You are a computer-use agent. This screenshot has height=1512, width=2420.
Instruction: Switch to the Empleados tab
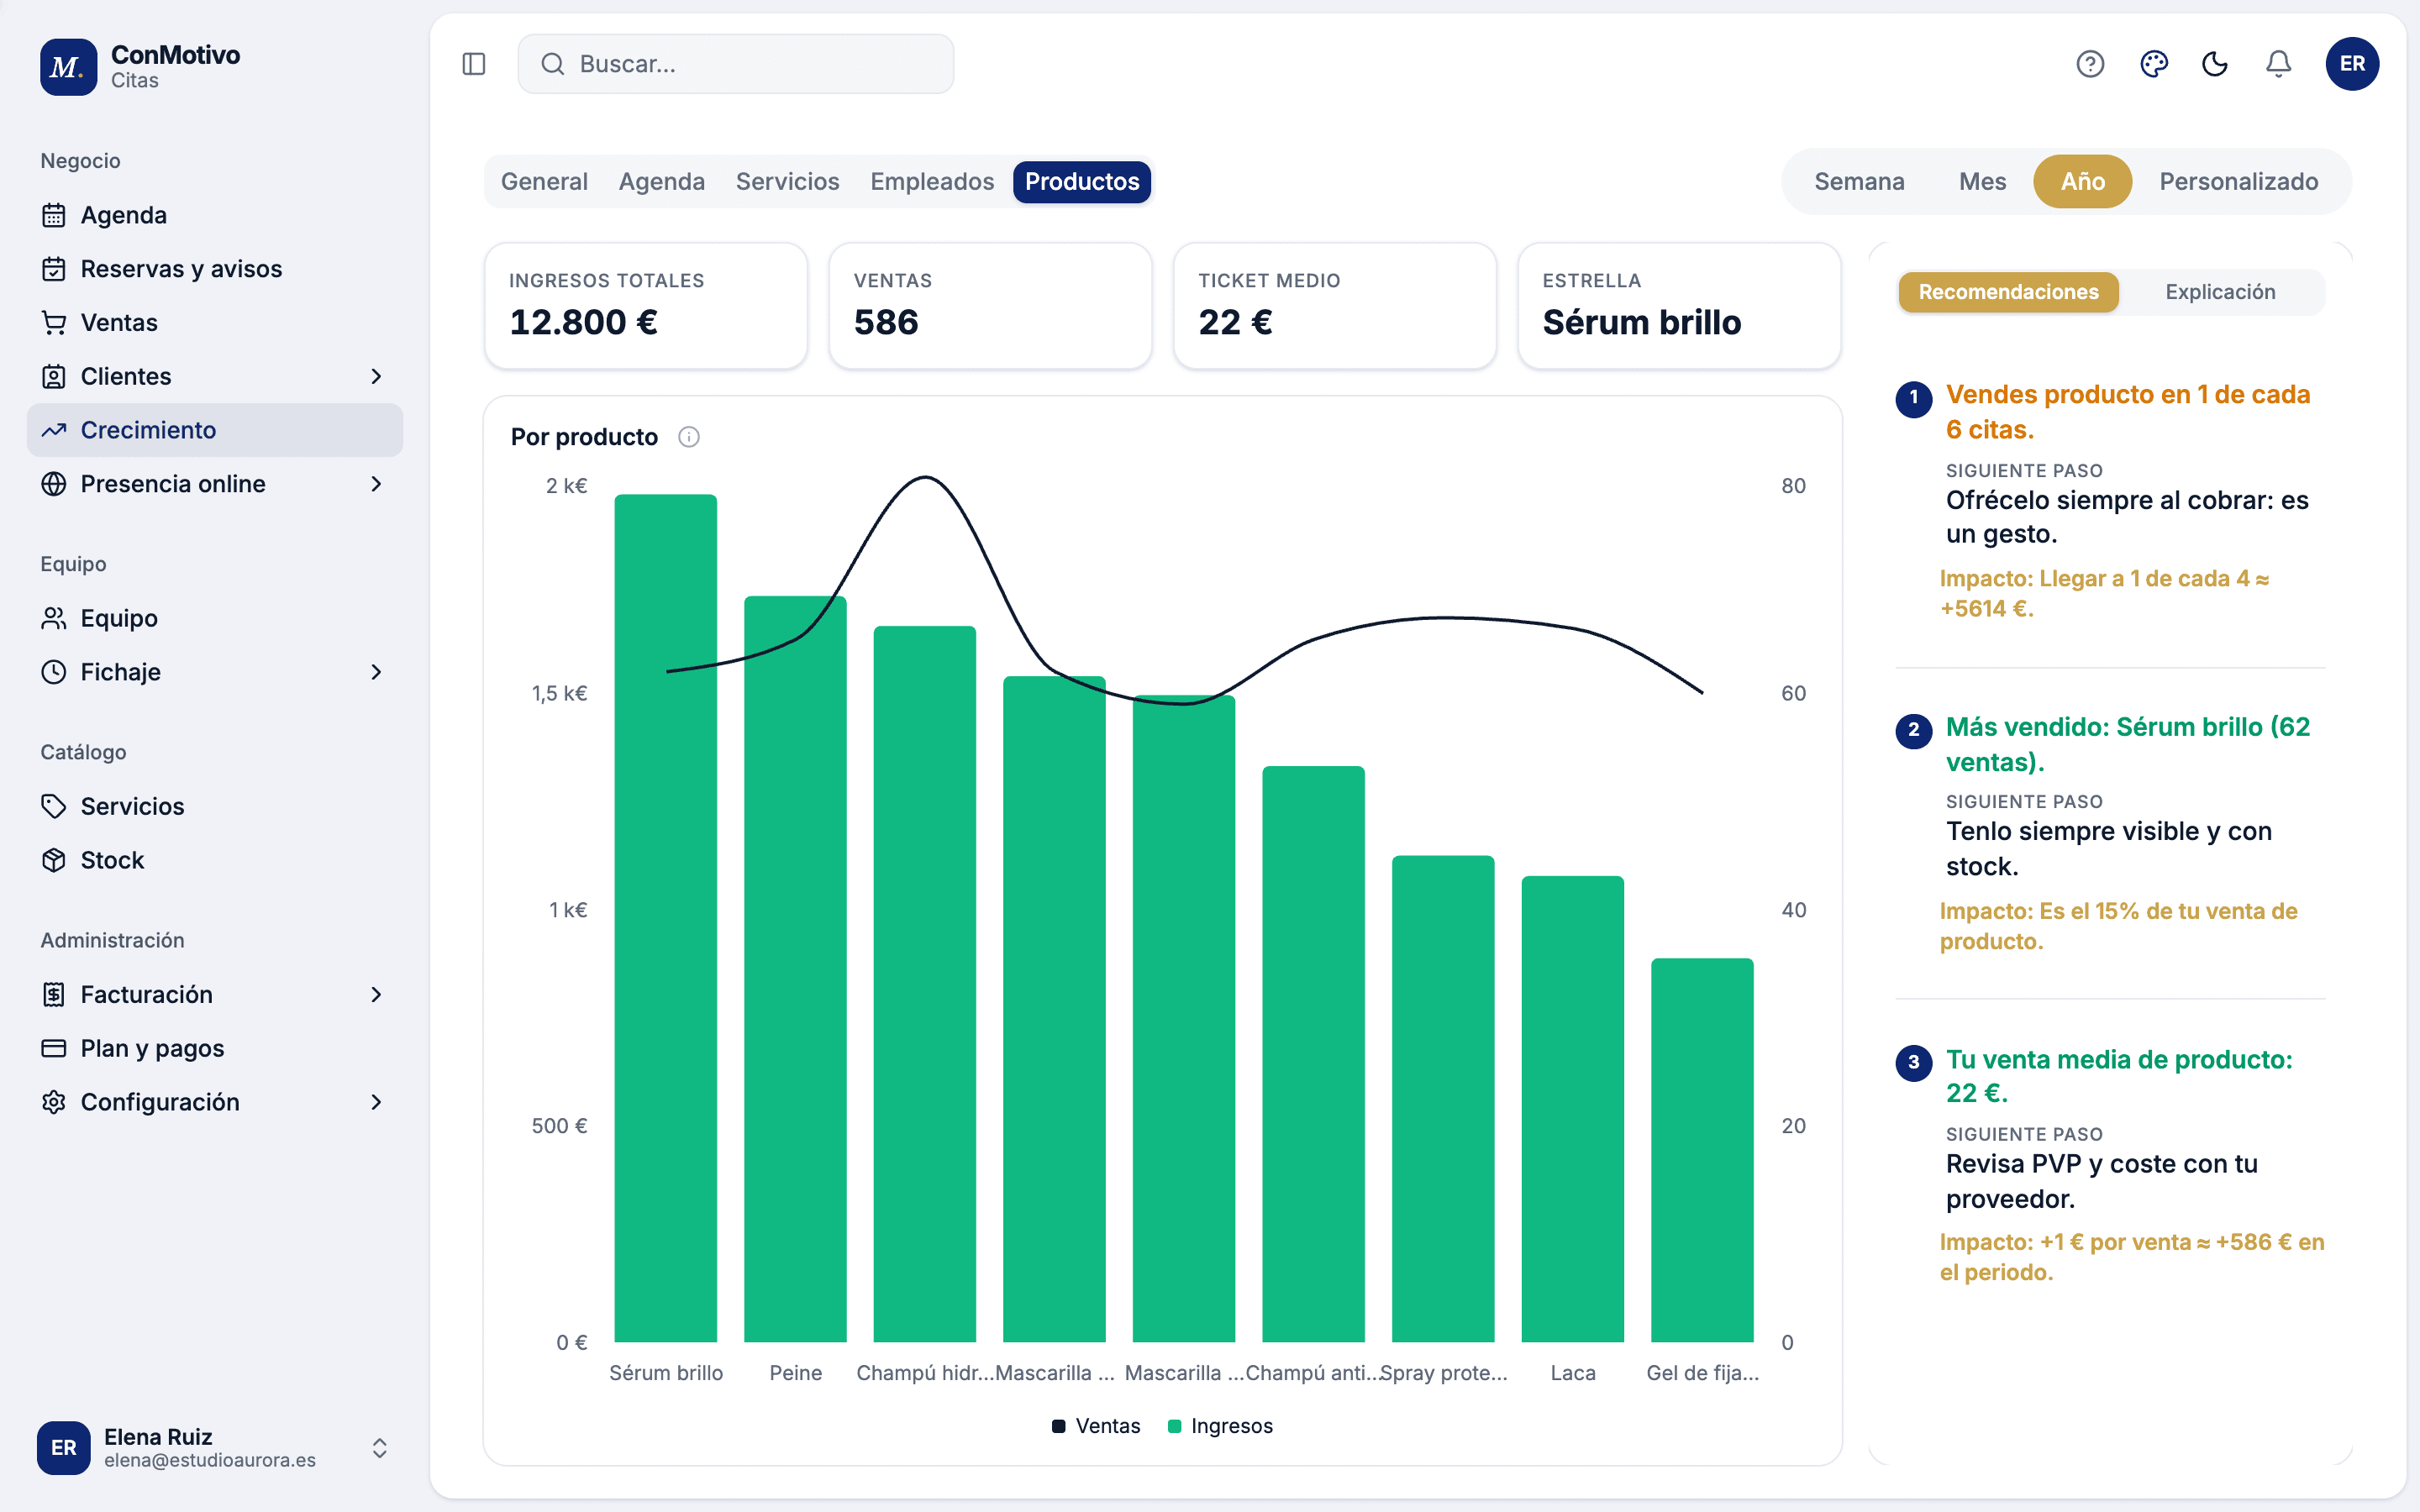[x=932, y=181]
